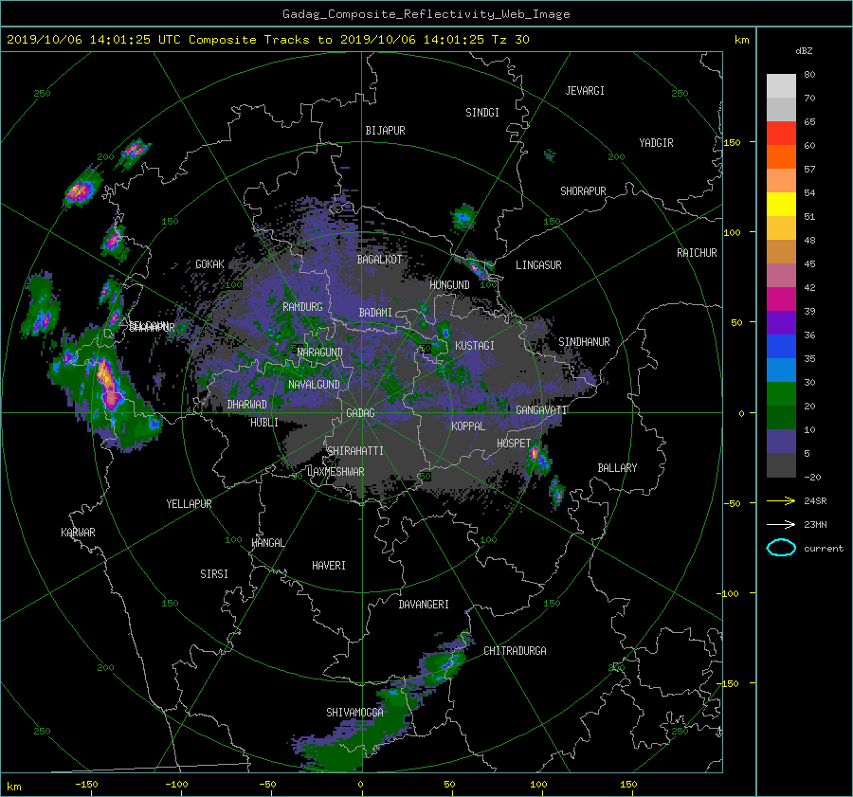Click the light gray 80 dBZ legend swatch

tap(781, 86)
